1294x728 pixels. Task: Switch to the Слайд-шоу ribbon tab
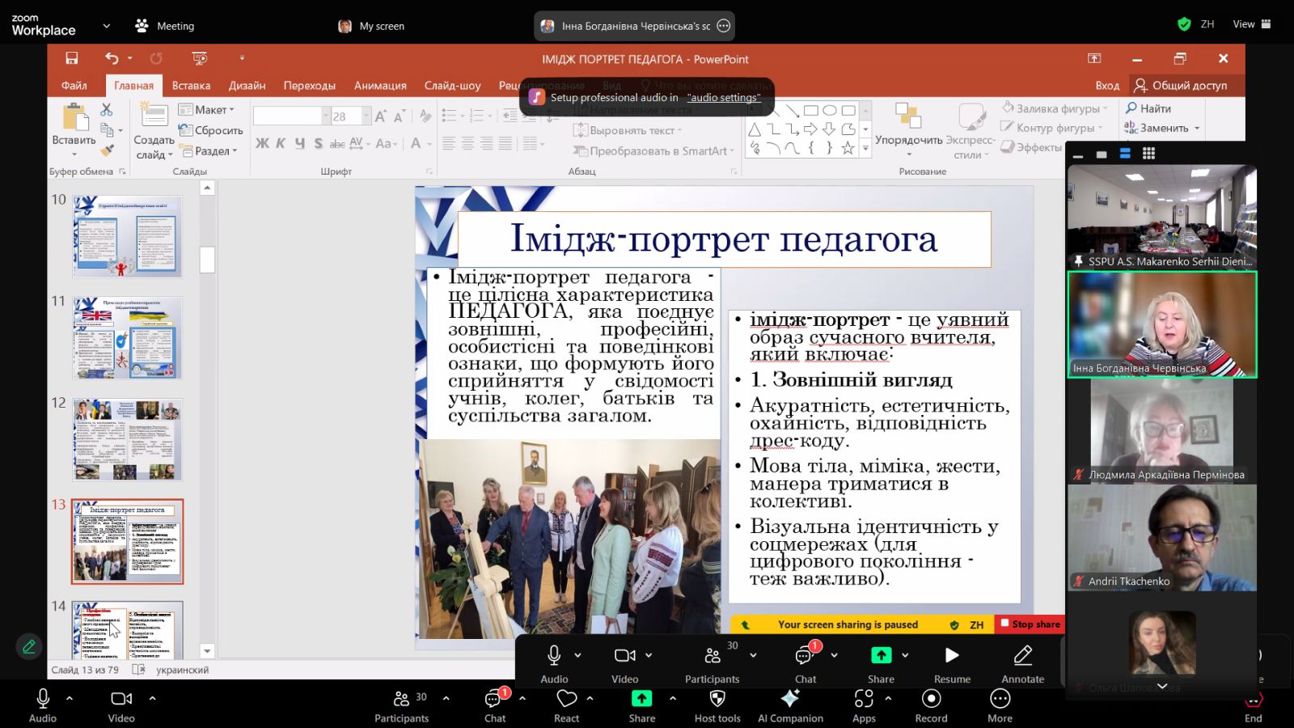tap(452, 85)
